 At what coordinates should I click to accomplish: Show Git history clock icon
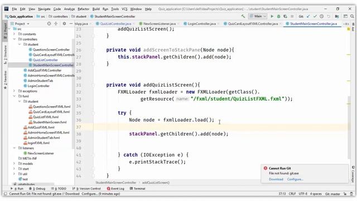coord(321,16)
